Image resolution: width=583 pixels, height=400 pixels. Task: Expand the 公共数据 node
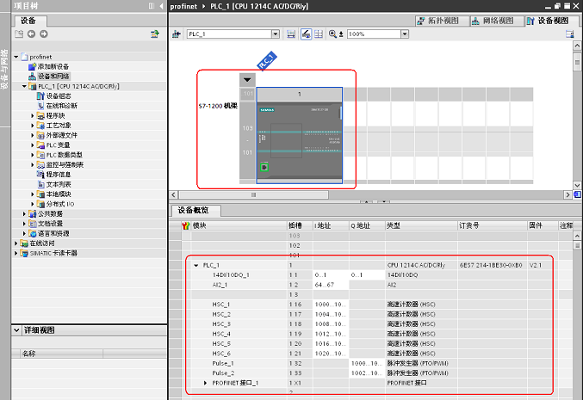[x=24, y=214]
